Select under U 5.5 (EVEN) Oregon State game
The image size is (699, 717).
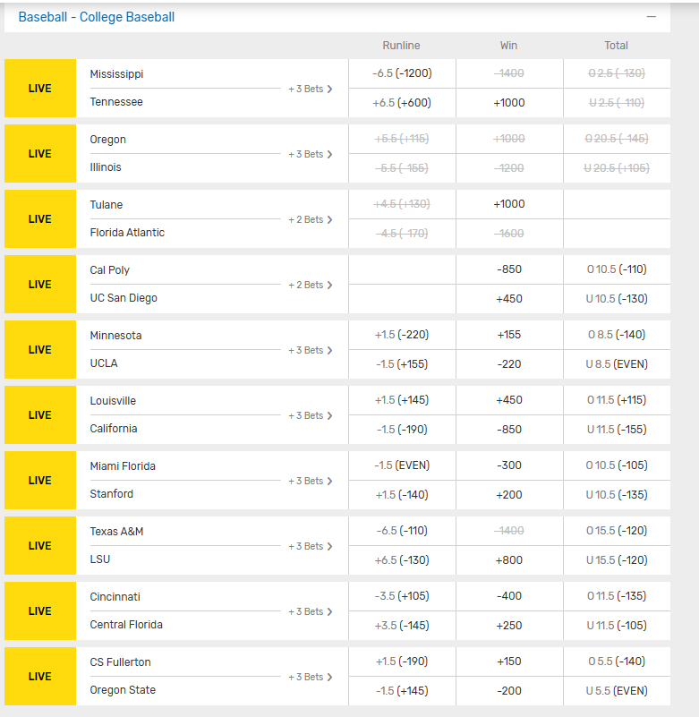click(617, 691)
